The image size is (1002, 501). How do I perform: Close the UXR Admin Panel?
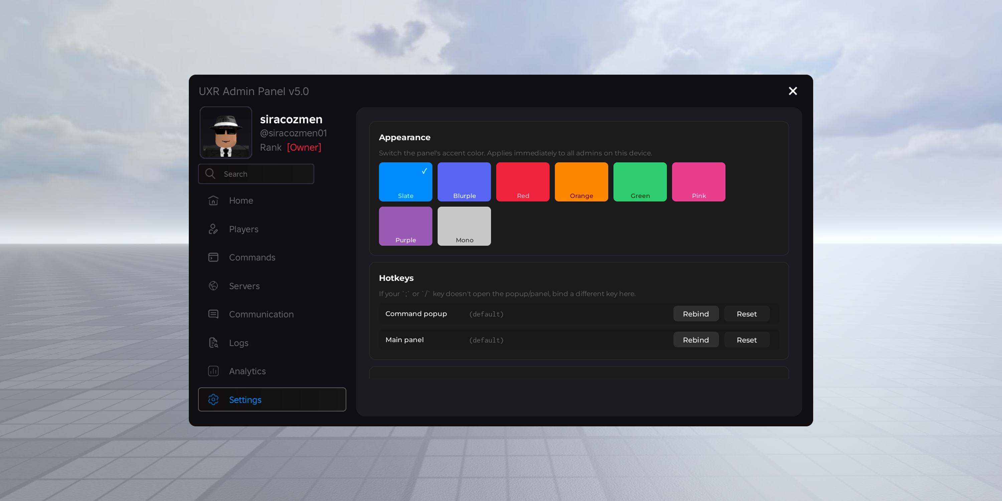[792, 91]
